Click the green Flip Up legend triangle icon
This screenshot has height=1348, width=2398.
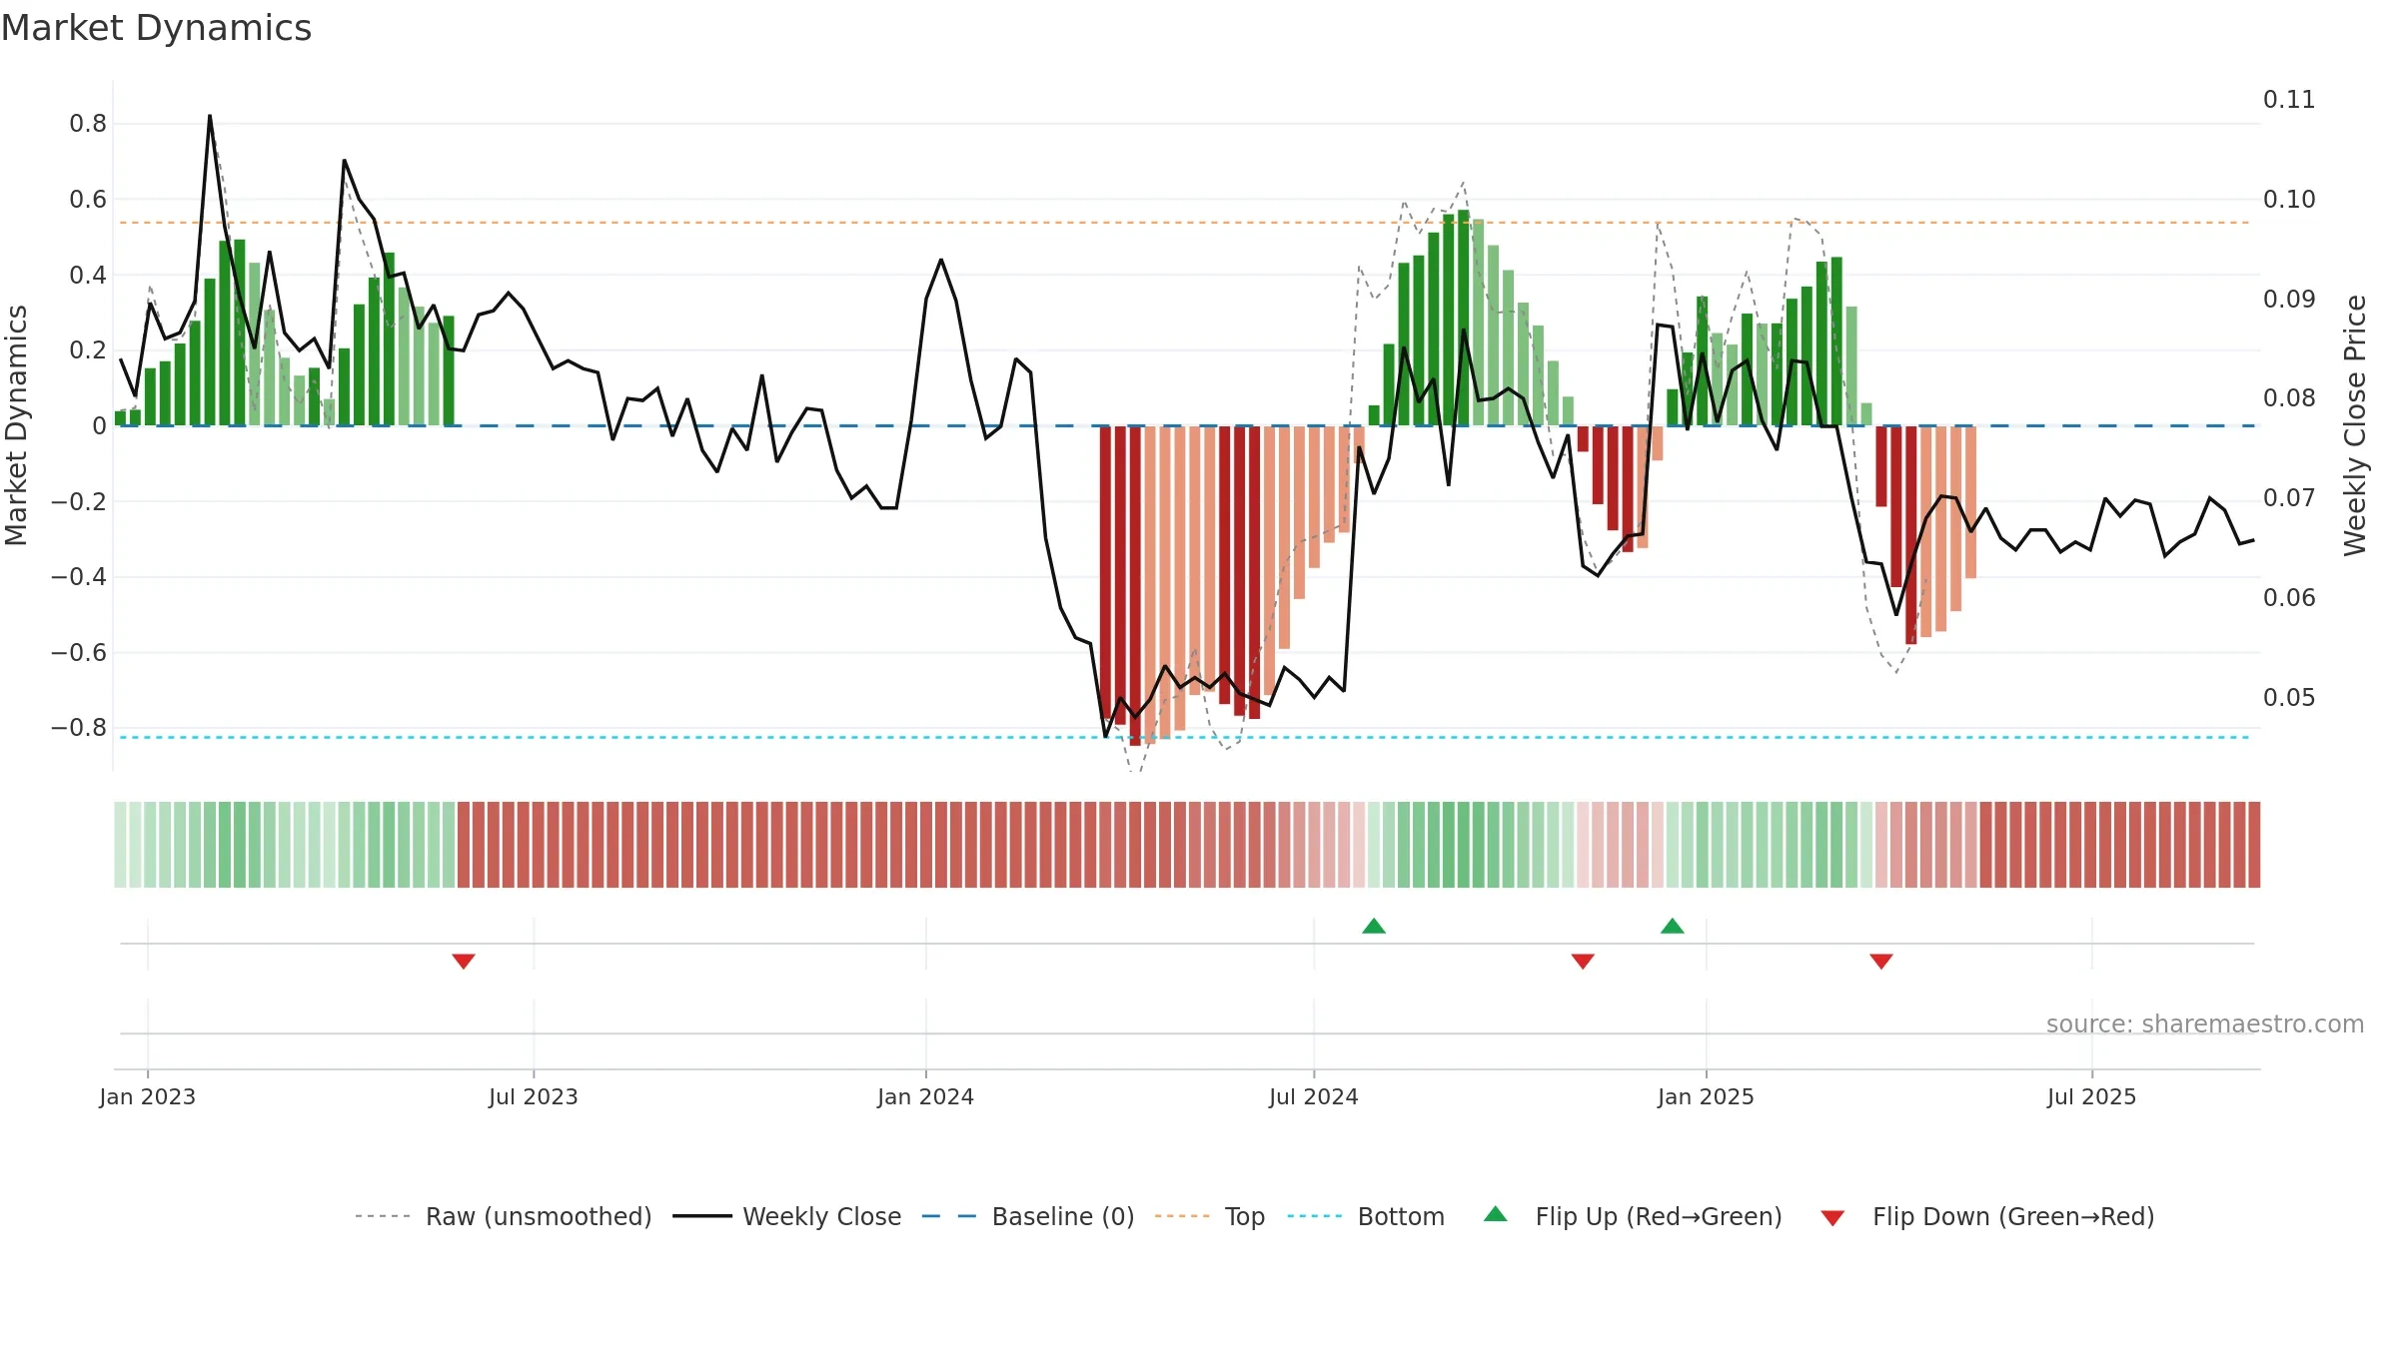(1496, 1214)
